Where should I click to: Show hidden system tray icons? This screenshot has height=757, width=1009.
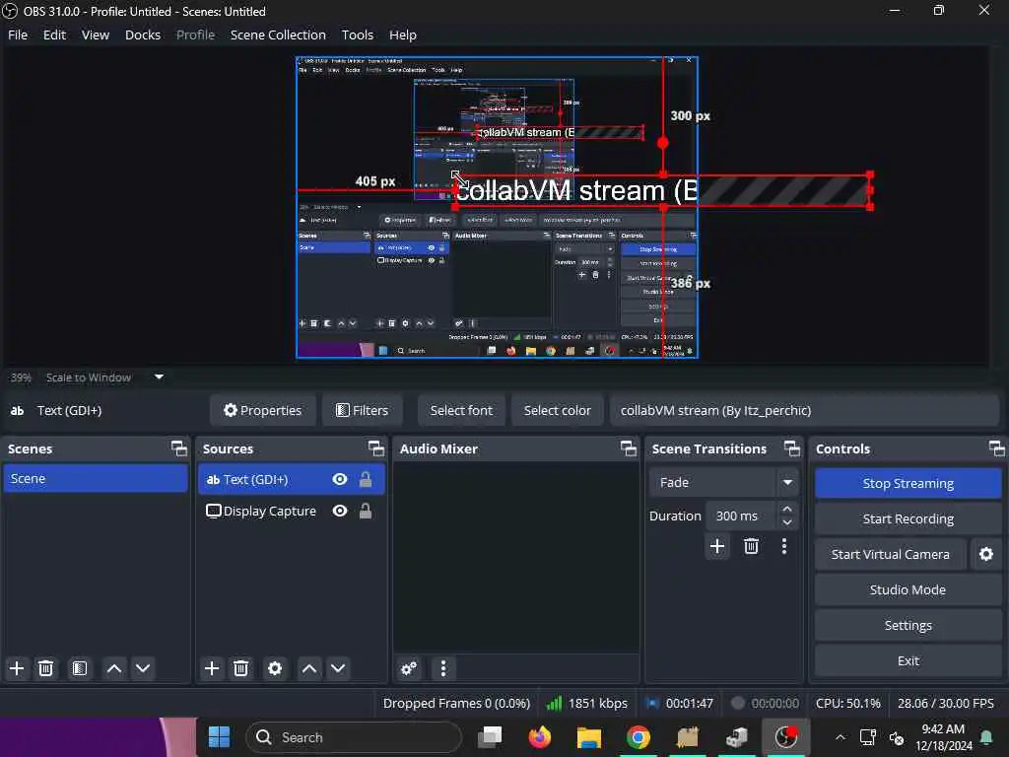pos(840,737)
